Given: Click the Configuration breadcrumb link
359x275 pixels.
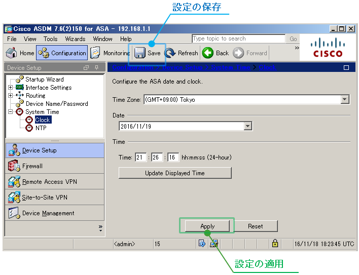Looking at the screenshot, I should [133, 67].
